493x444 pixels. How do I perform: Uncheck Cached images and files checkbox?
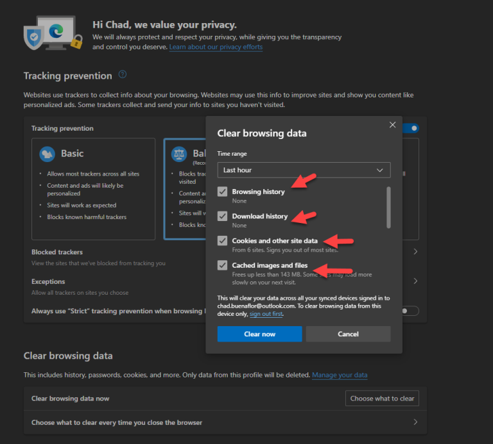coord(222,265)
